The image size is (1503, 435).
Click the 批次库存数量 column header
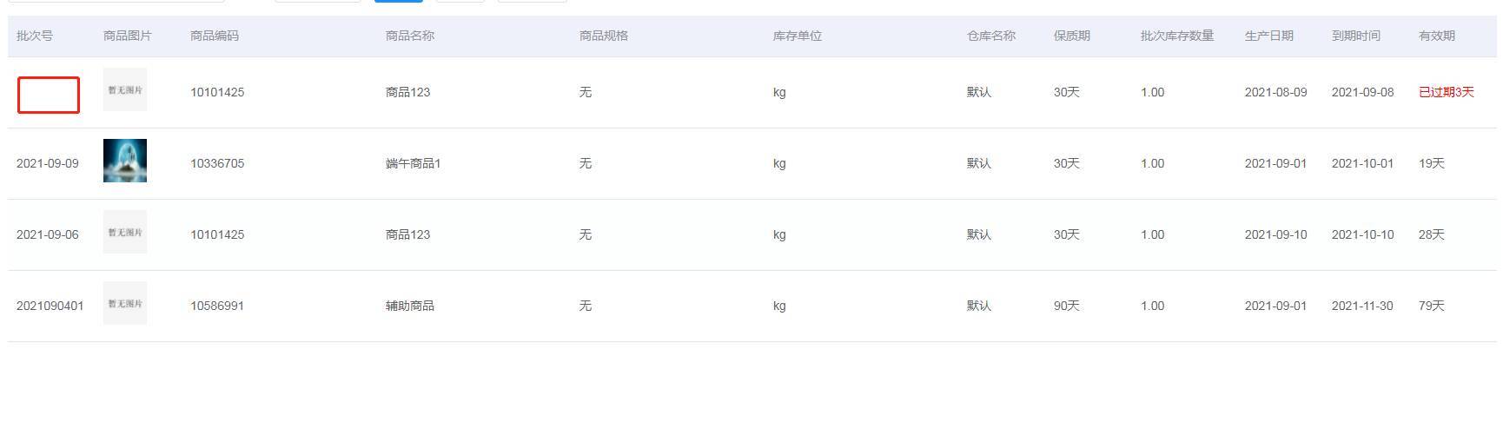coord(1177,36)
